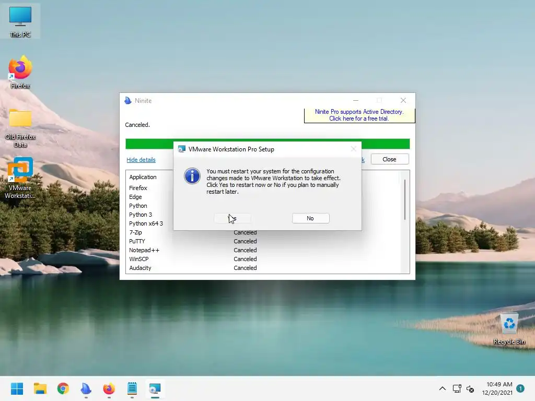
Task: Select the Python x64 3 row
Action: point(146,223)
